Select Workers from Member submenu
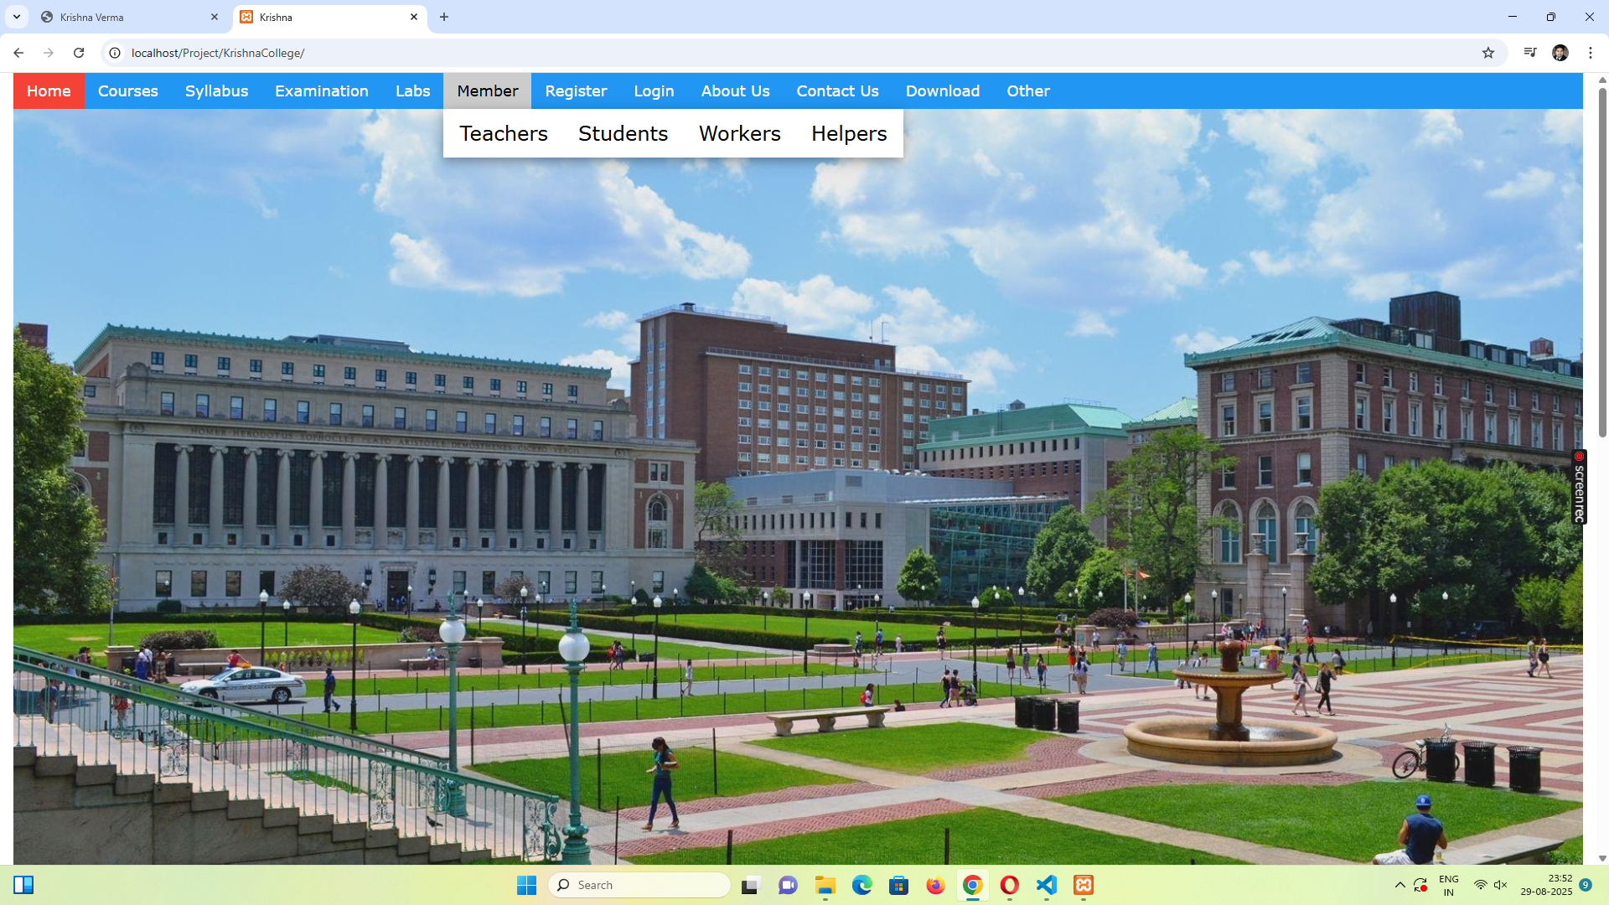This screenshot has width=1609, height=905. (739, 133)
